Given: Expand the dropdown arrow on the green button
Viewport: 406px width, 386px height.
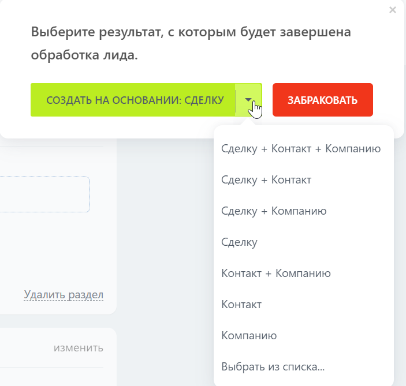Looking at the screenshot, I should click(248, 100).
